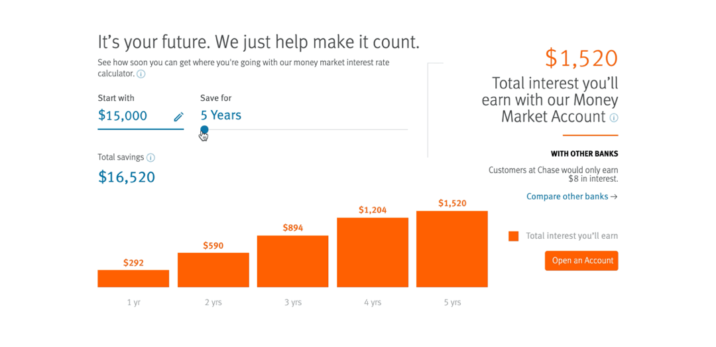The width and height of the screenshot is (716, 347).
Task: Pick the $1,204 four-year bar
Action: click(372, 252)
